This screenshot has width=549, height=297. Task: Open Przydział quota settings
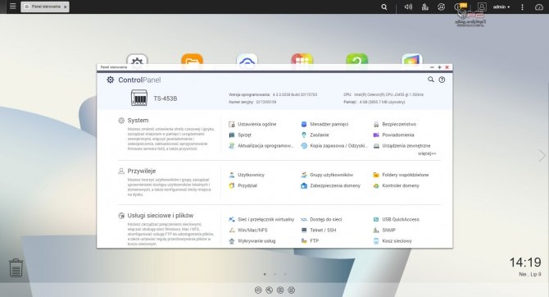[x=243, y=186]
